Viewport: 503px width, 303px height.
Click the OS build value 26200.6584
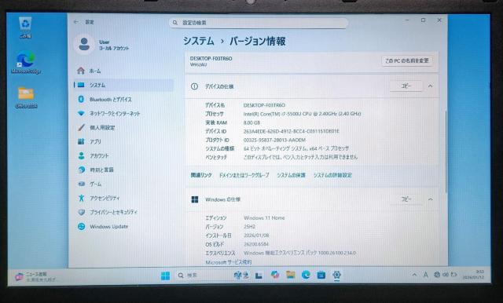pos(256,244)
